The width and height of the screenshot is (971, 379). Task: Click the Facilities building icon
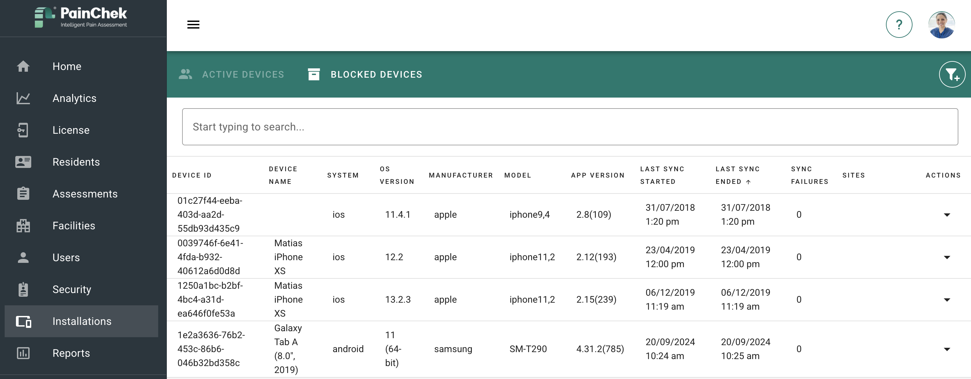coord(23,226)
